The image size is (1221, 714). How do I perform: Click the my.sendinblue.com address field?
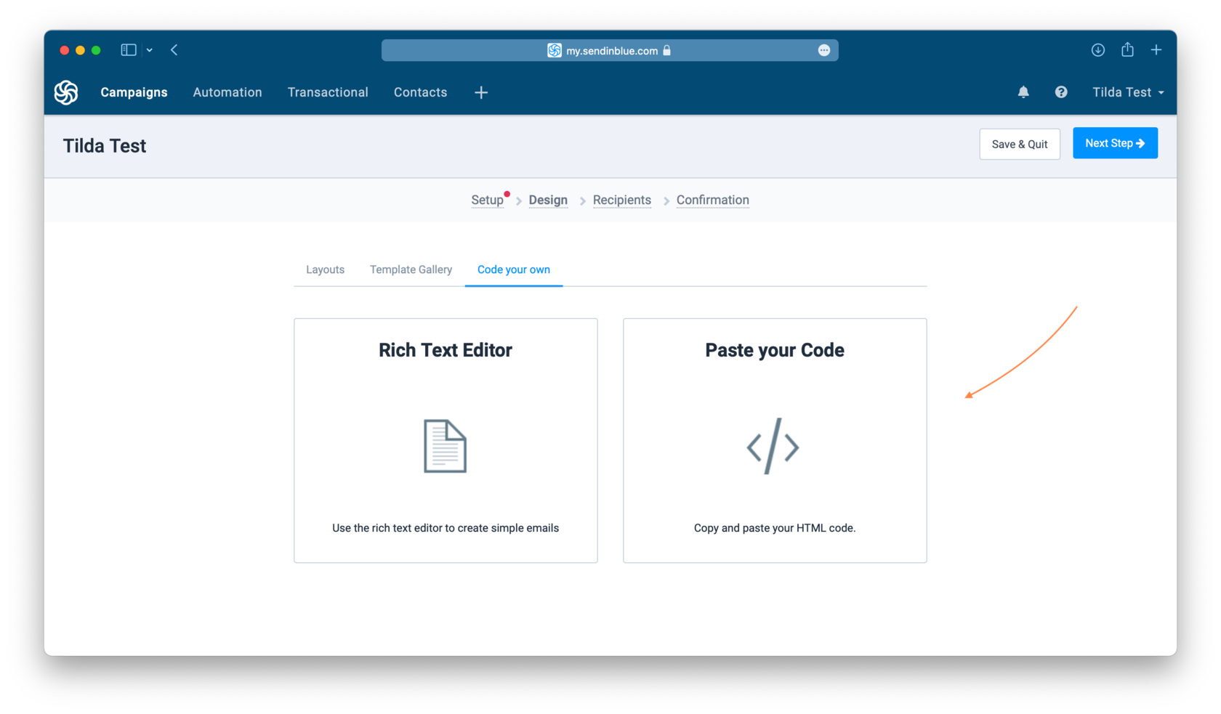pos(610,50)
